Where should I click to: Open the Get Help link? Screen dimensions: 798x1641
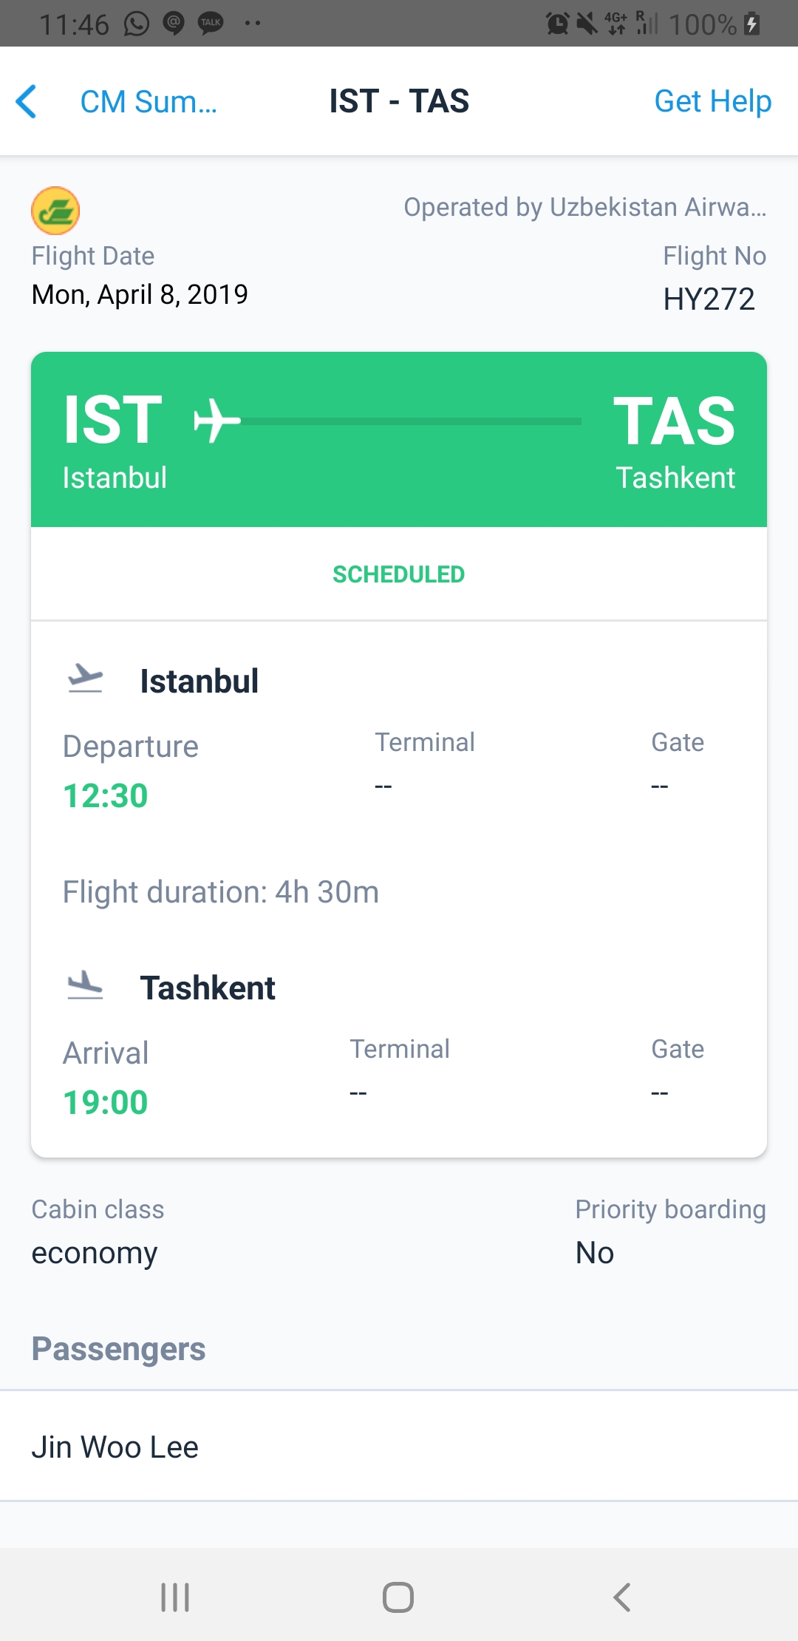712,101
